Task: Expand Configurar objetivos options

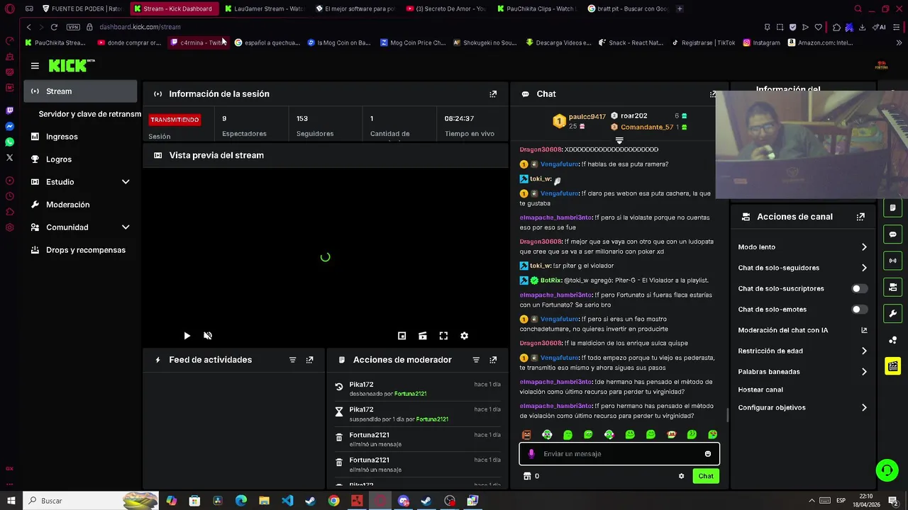Action: click(x=864, y=408)
